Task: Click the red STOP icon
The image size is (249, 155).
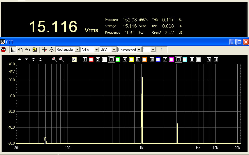Action: [3, 50]
